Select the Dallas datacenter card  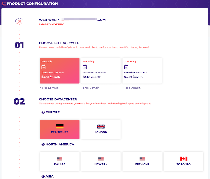[60, 161]
